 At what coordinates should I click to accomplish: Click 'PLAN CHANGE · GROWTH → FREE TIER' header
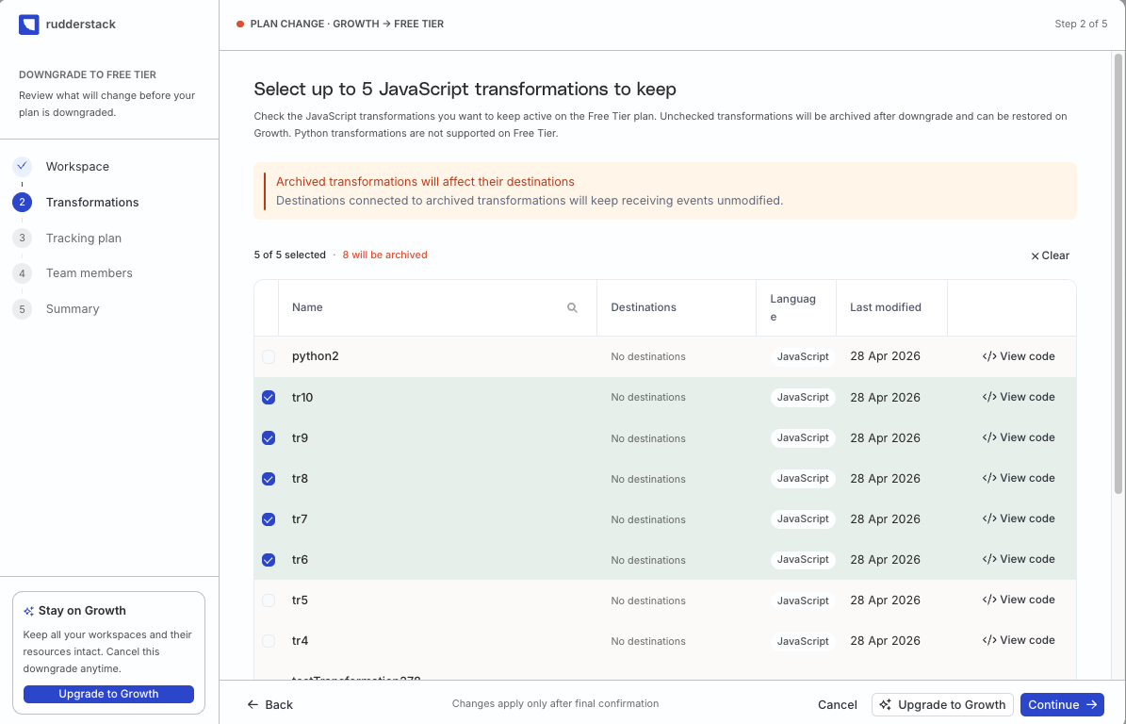point(347,24)
